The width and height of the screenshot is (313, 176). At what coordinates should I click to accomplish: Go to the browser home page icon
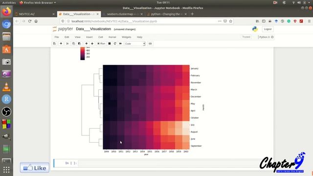coord(36,21)
